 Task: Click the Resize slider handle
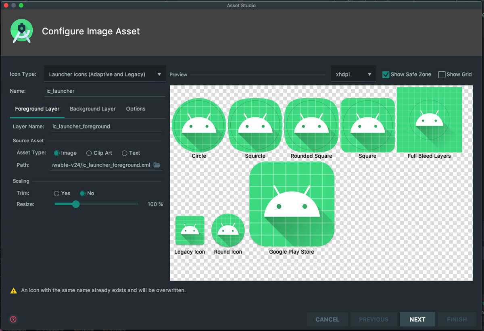click(x=75, y=204)
